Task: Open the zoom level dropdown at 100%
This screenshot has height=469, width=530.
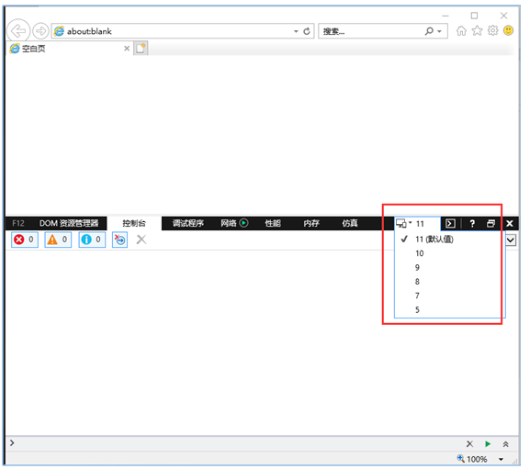Action: 501,459
